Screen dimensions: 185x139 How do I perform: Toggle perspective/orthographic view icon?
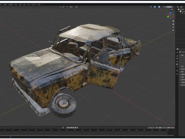pyautogui.click(x=173, y=30)
